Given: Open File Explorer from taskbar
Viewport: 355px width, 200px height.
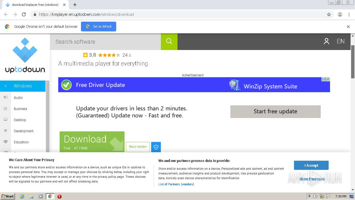Looking at the screenshot, I should tap(31, 196).
